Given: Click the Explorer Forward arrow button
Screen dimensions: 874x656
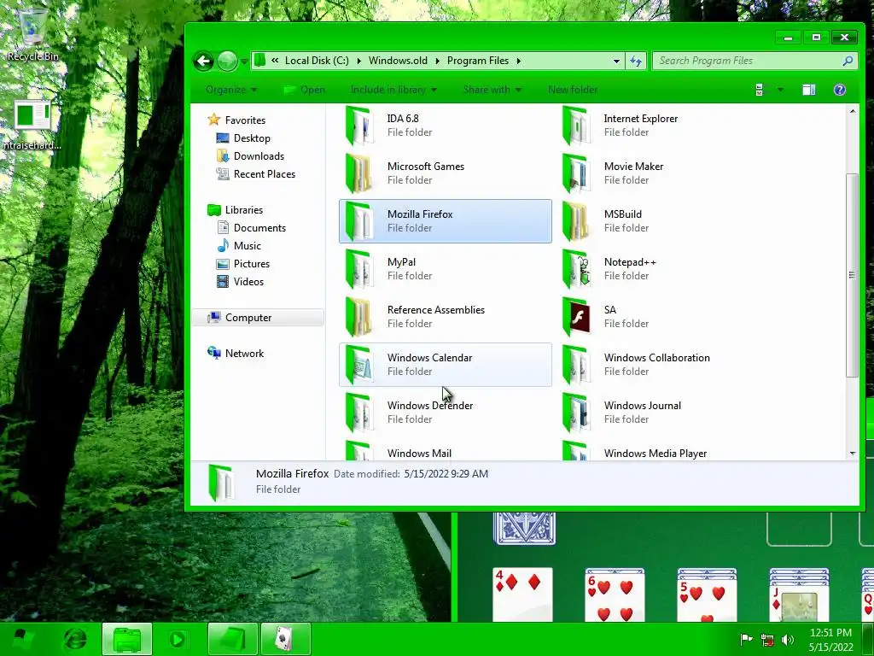Looking at the screenshot, I should [x=227, y=61].
